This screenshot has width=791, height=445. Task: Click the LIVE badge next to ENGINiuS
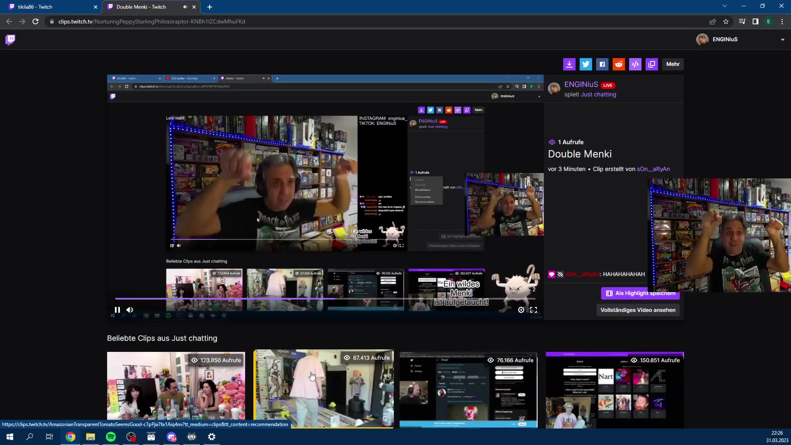click(608, 85)
